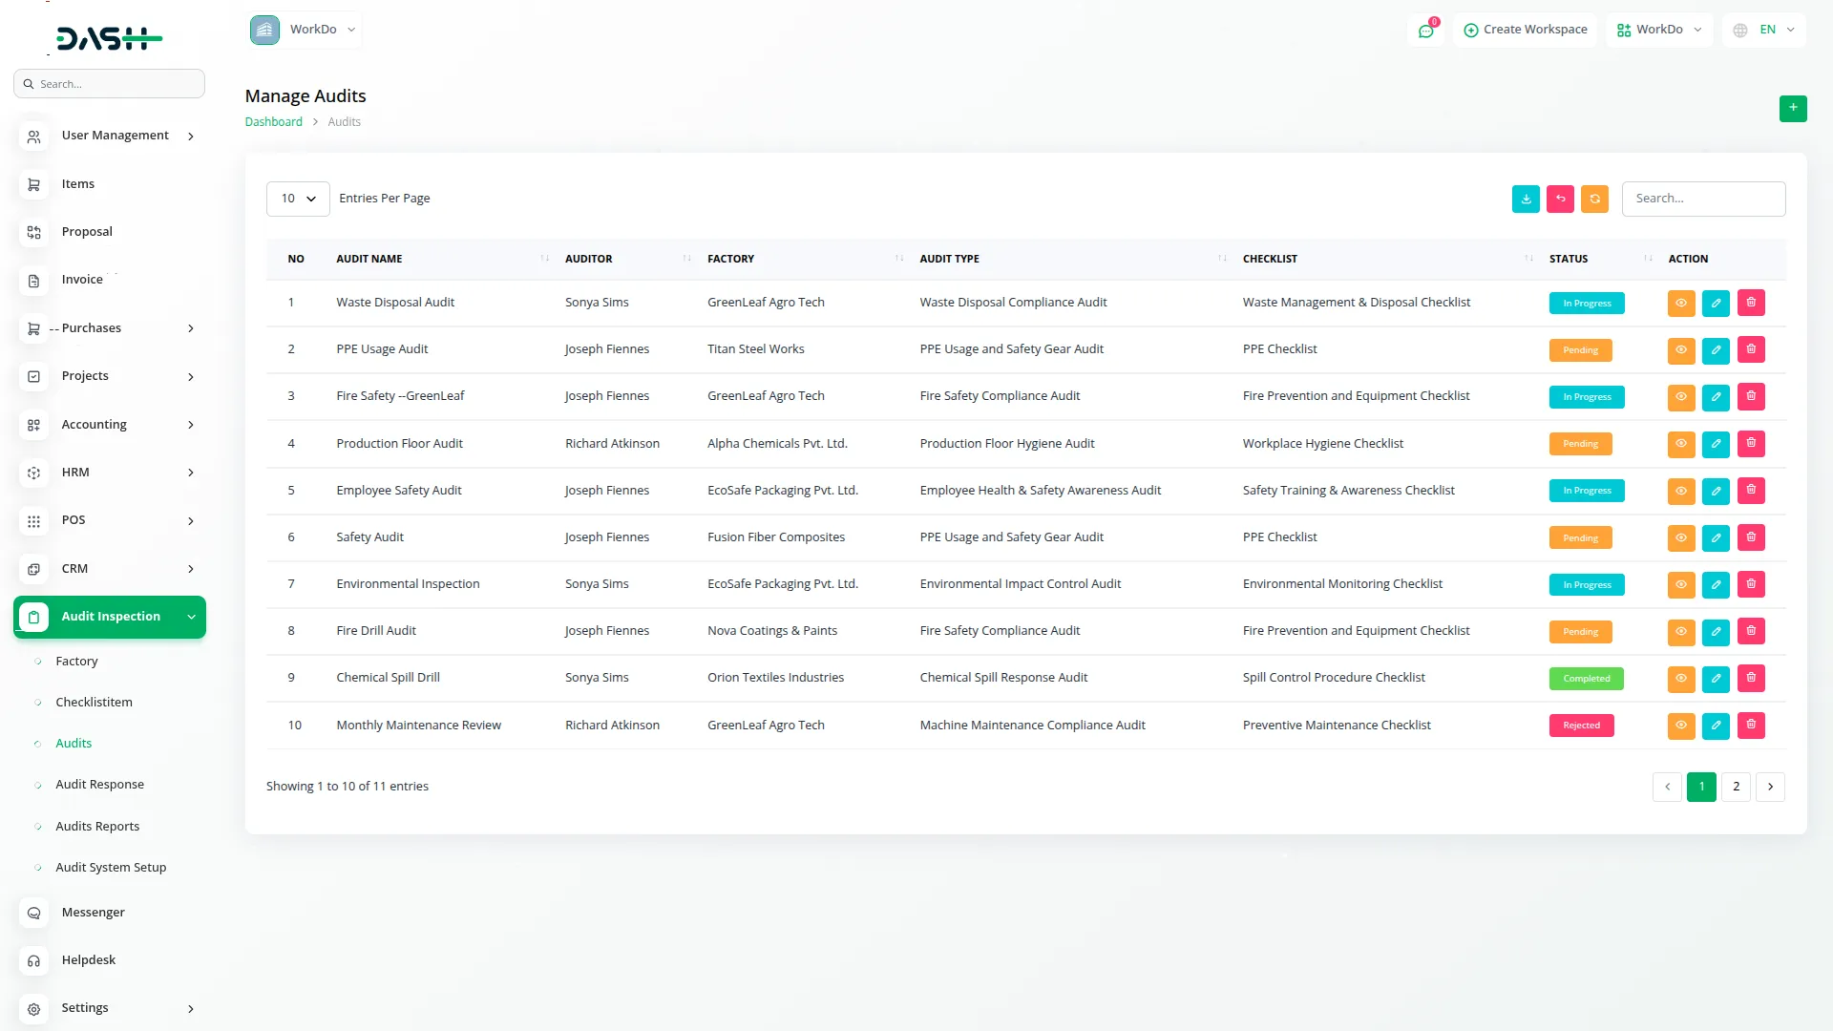This screenshot has height=1031, width=1833.
Task: Click the pink undo arrow icon above table
Action: coord(1560,199)
